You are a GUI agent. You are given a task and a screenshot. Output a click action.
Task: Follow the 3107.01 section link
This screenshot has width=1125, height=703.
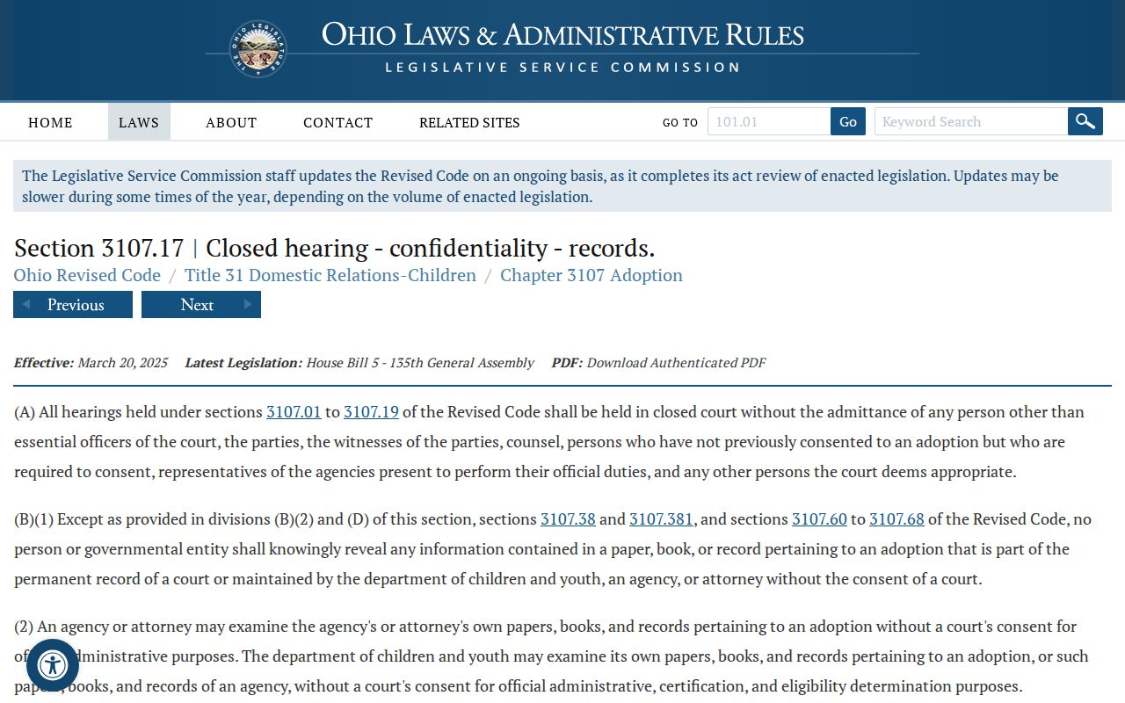tap(294, 412)
